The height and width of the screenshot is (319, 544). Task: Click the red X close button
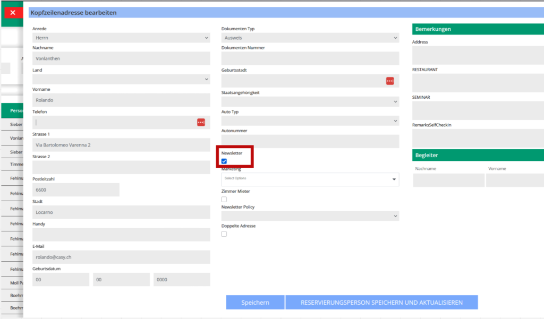click(13, 12)
